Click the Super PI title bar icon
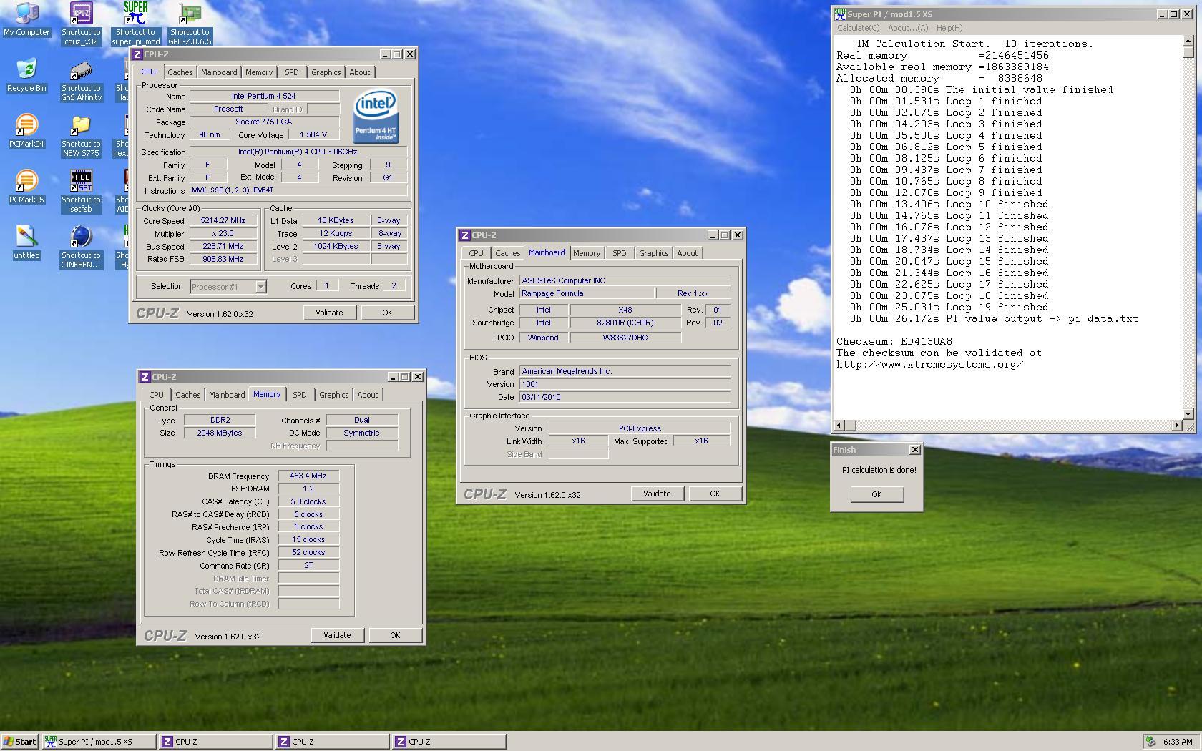 pos(841,14)
